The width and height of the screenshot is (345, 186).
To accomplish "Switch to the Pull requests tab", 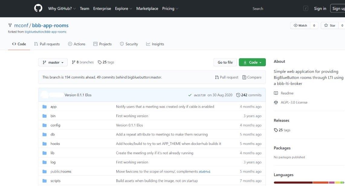I will click(47, 44).
